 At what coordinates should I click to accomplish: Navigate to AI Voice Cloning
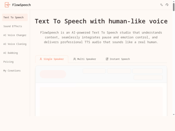point(15,44)
